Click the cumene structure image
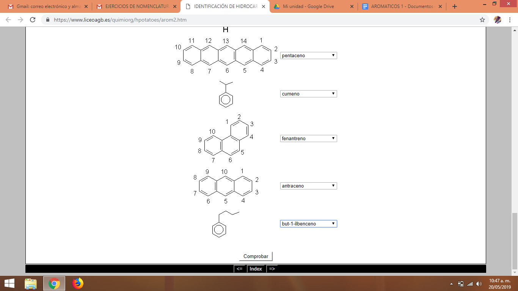Screen dimensions: 518x291 (226, 94)
